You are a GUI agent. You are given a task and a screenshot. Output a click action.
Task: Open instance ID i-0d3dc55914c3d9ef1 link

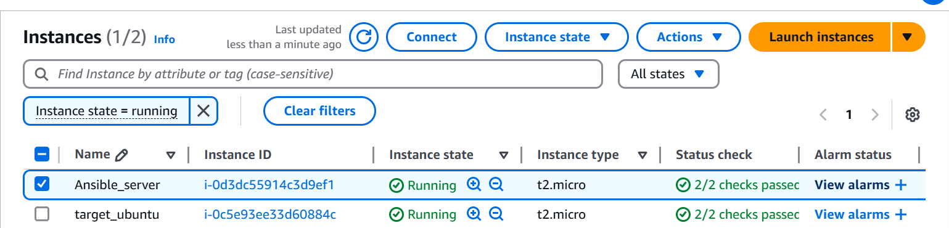point(269,185)
